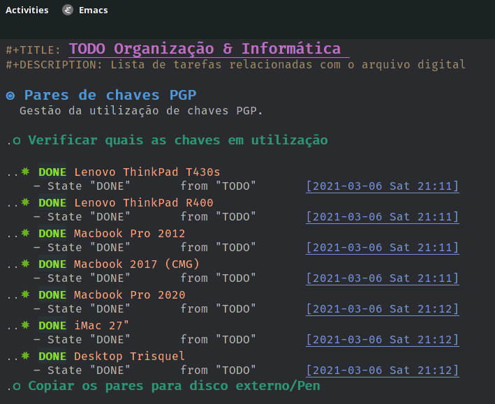Click 'State "DONE"' under Macbook 2017 (CMG)
The height and width of the screenshot is (404, 495).
click(89, 278)
